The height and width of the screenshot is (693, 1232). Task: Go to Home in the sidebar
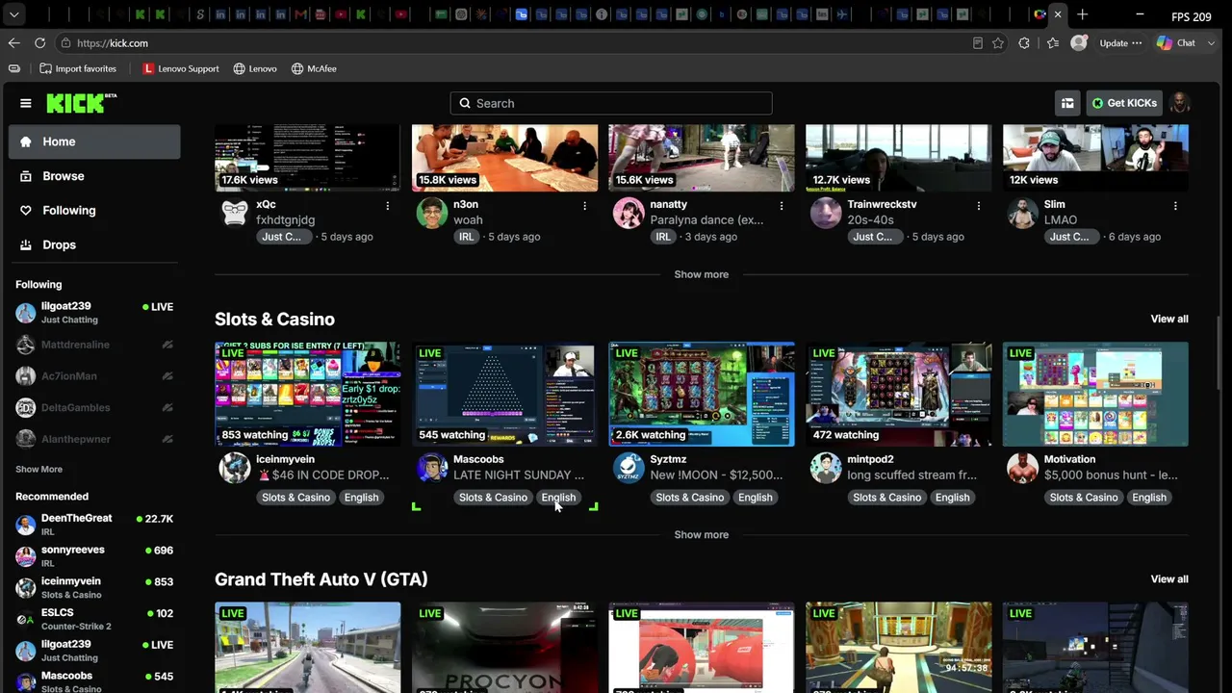95,141
